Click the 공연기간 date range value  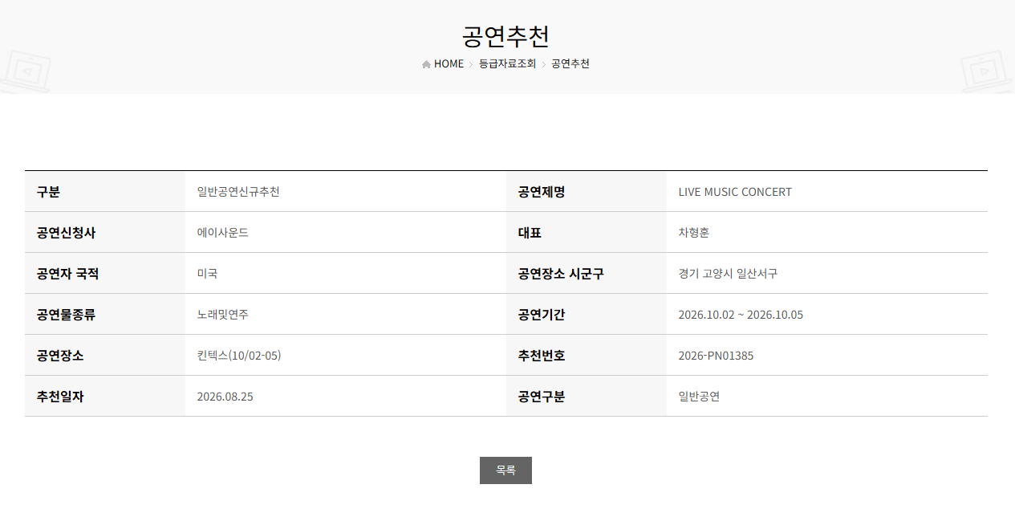(x=741, y=315)
